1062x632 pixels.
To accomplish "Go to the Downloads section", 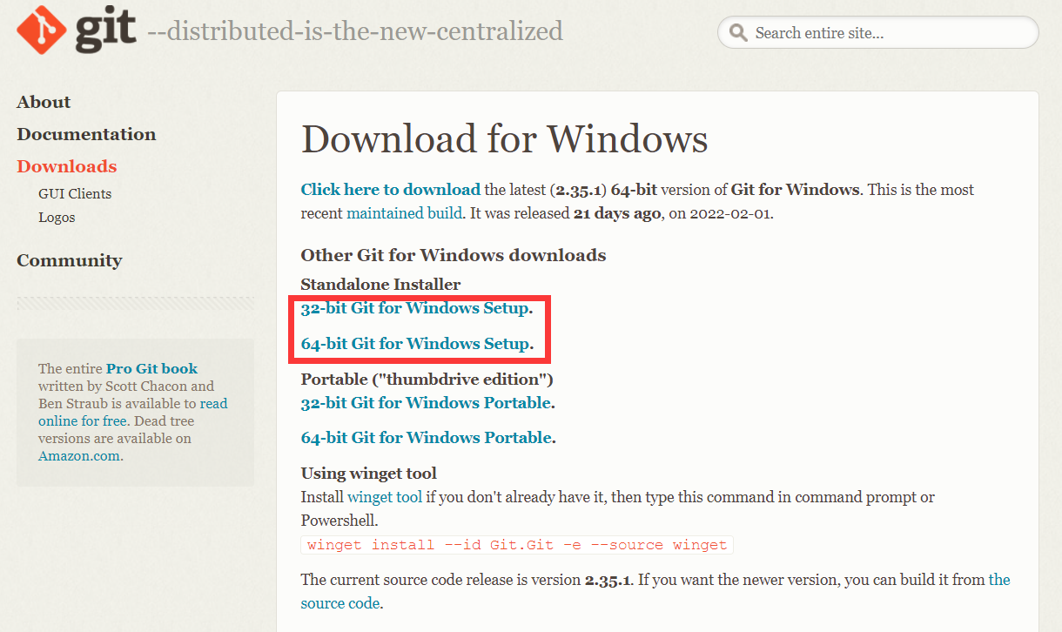I will (x=67, y=166).
